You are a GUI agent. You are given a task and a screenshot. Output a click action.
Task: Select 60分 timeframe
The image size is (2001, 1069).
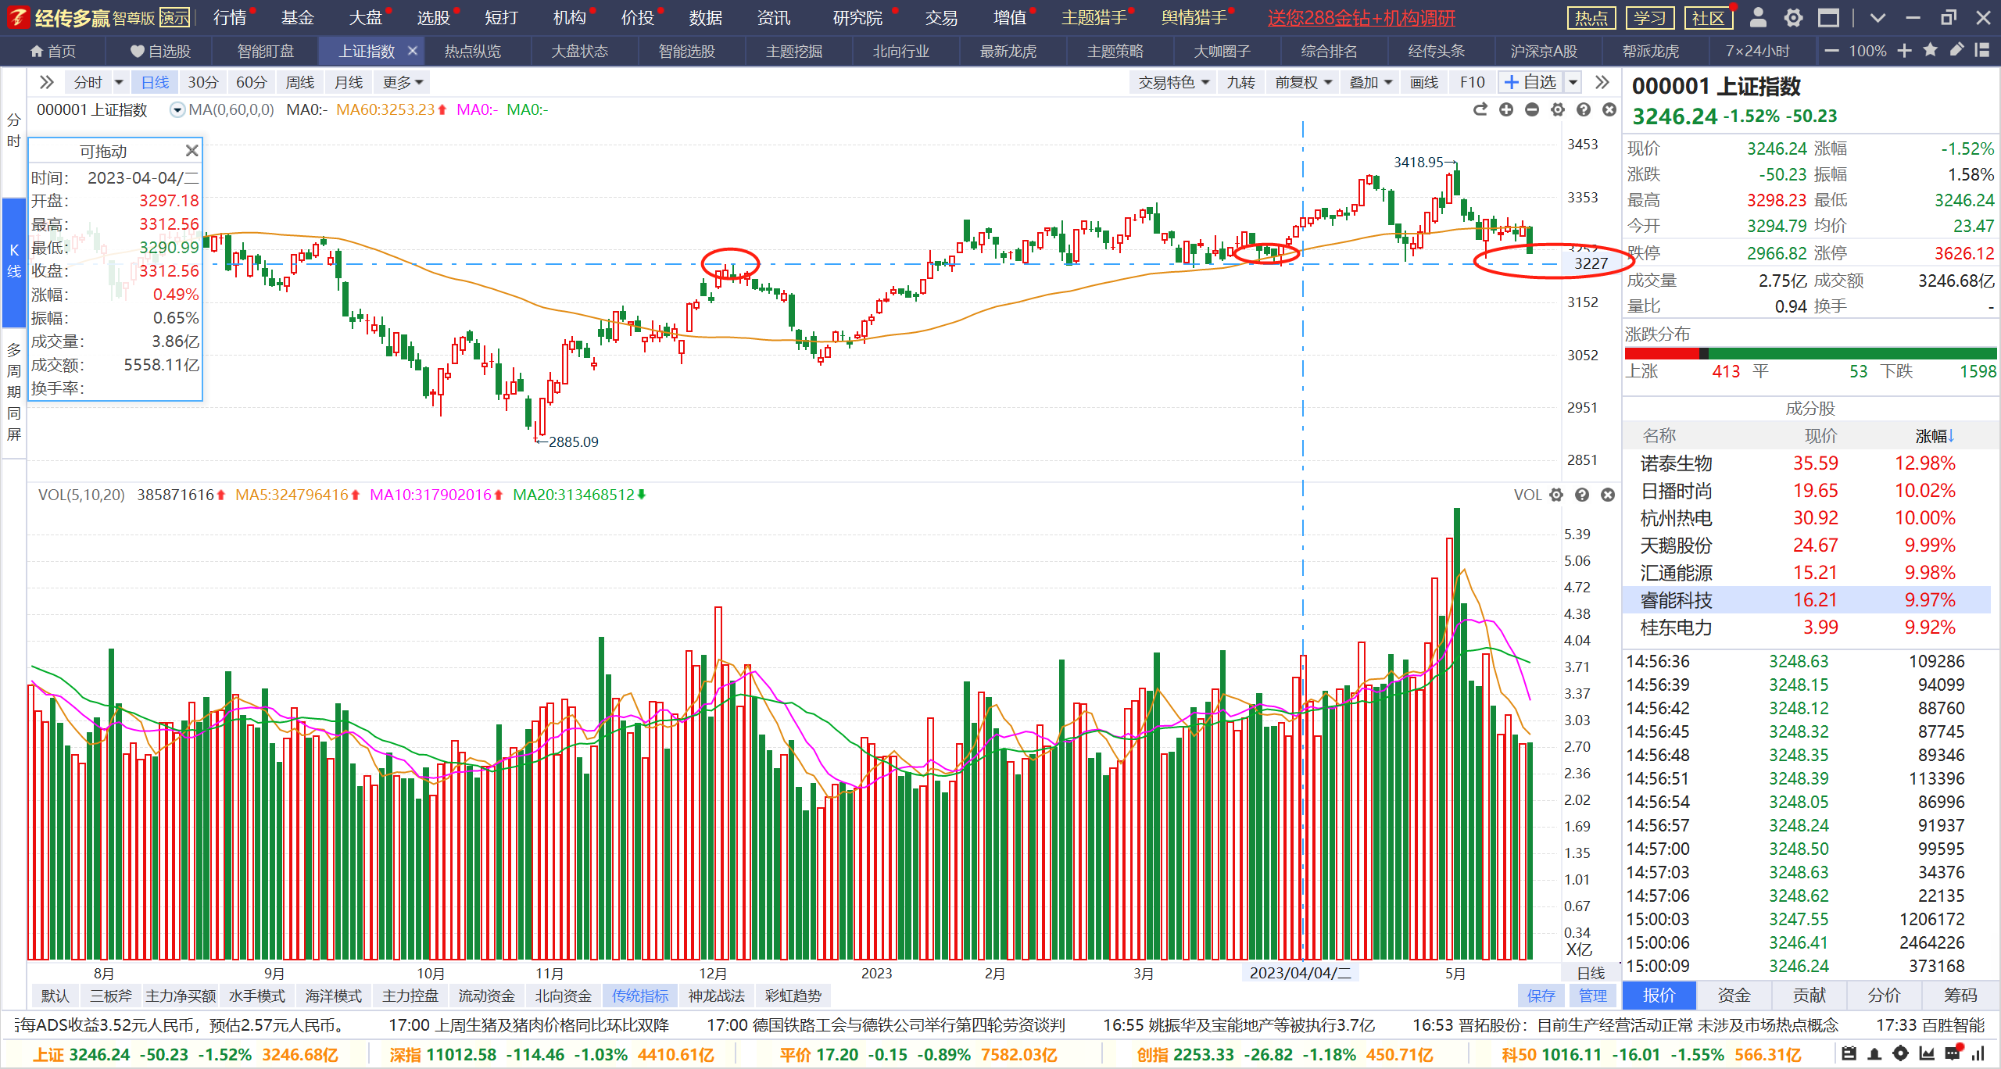[x=251, y=82]
